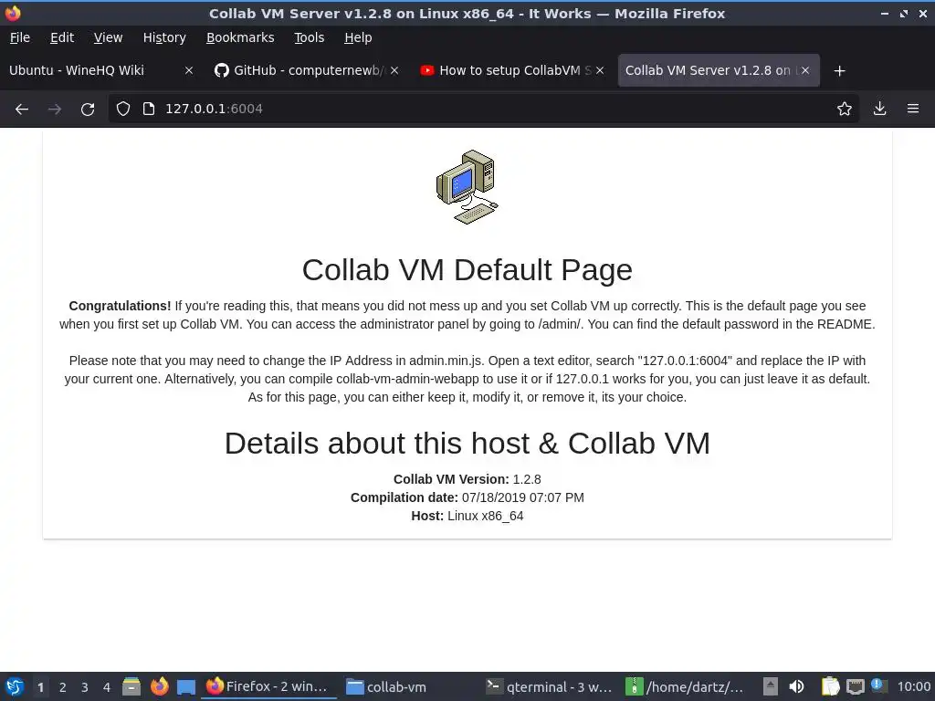
Task: Reload the current page
Action: click(88, 110)
